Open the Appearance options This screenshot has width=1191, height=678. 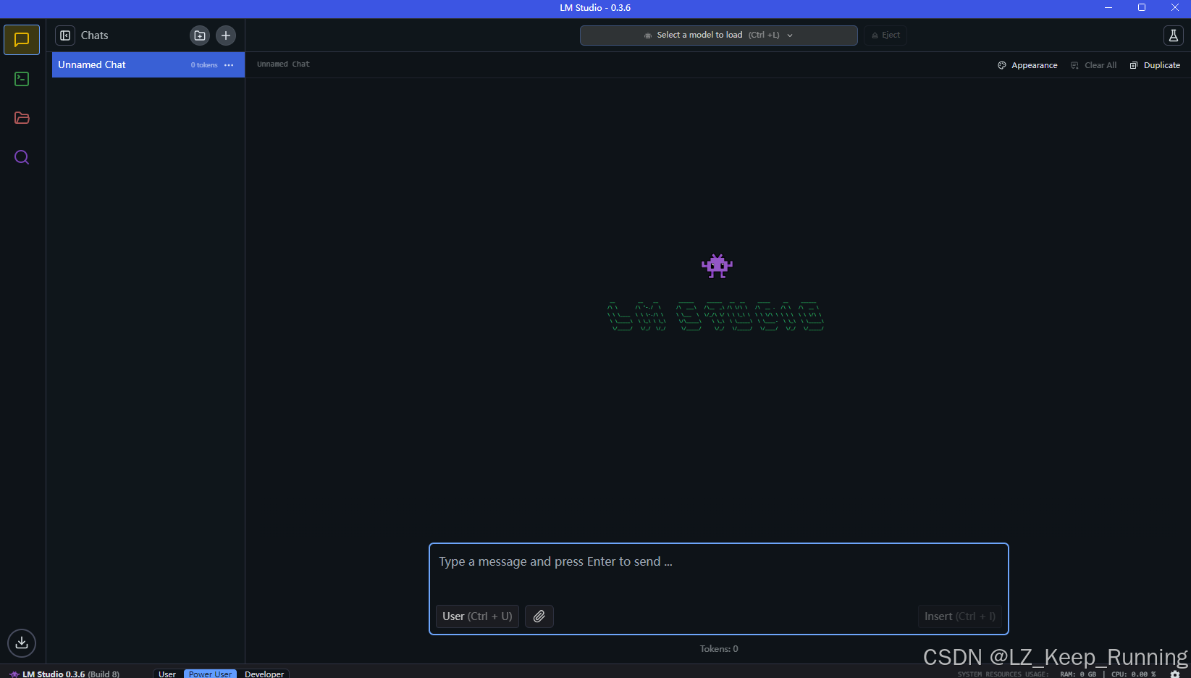click(1027, 65)
